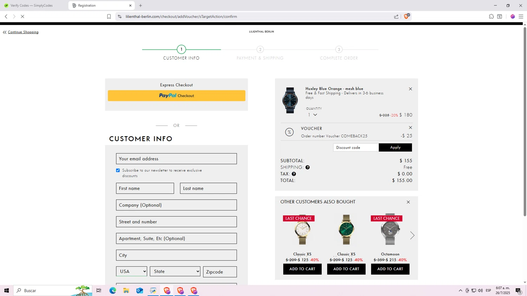The width and height of the screenshot is (527, 296).
Task: Close the Registration tab
Action: [x=130, y=6]
